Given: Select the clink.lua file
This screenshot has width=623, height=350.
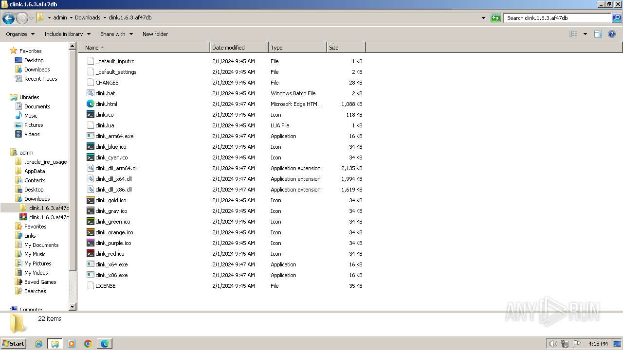Looking at the screenshot, I should [105, 125].
